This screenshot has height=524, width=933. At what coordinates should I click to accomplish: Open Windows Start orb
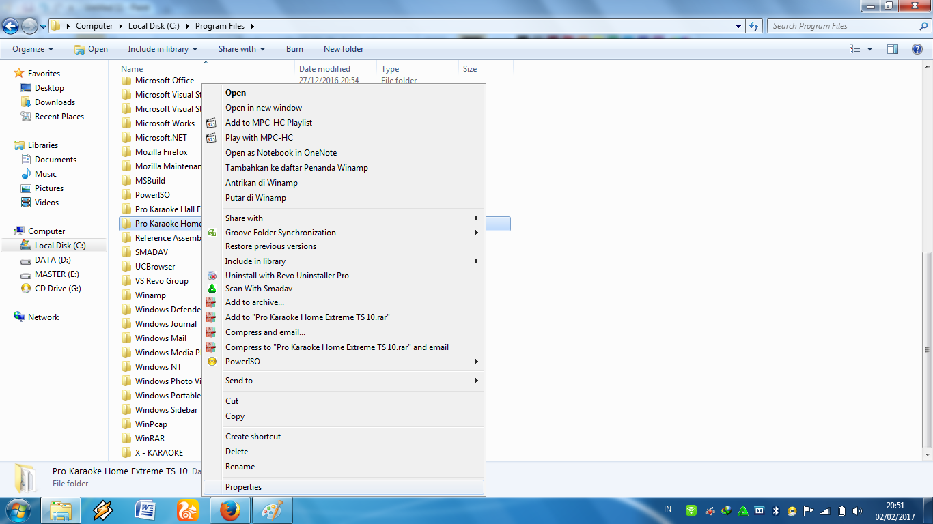point(18,510)
